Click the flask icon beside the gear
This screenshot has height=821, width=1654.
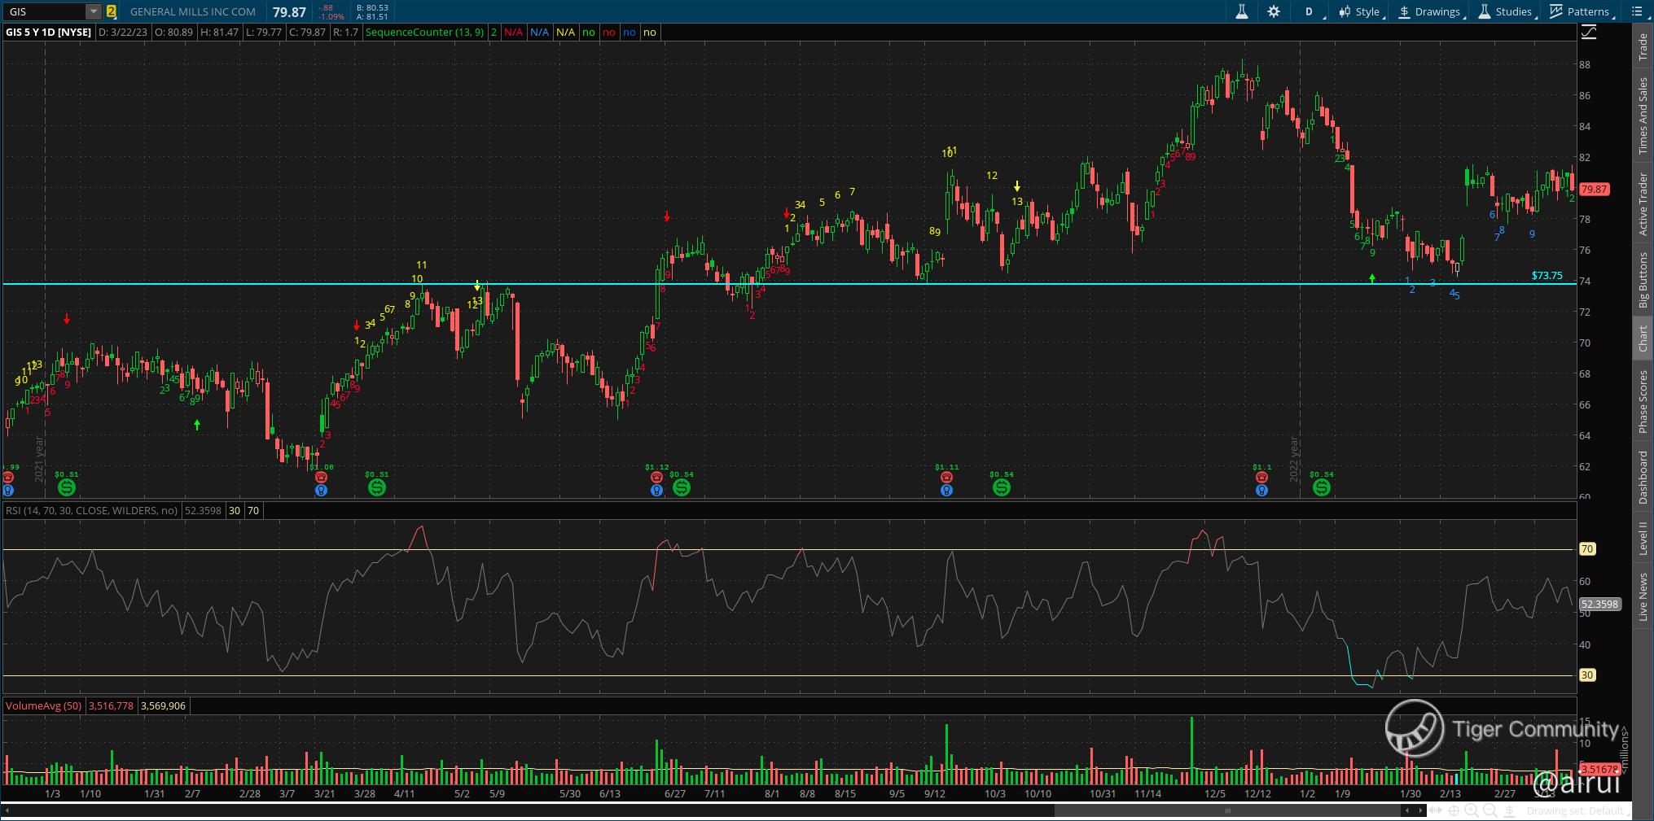(1242, 11)
